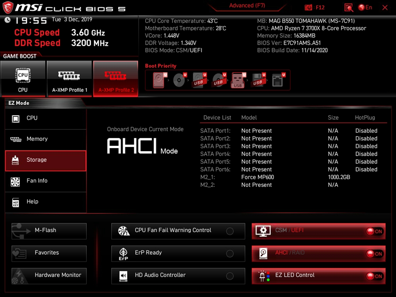Open the Favorites menu

point(49,253)
